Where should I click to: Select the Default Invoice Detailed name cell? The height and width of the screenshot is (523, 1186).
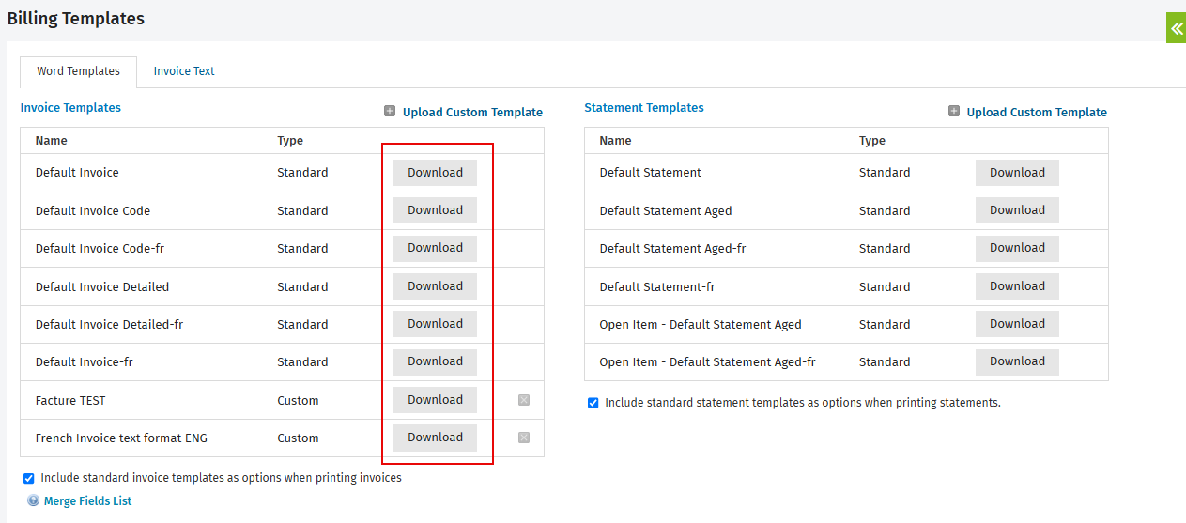pyautogui.click(x=102, y=287)
